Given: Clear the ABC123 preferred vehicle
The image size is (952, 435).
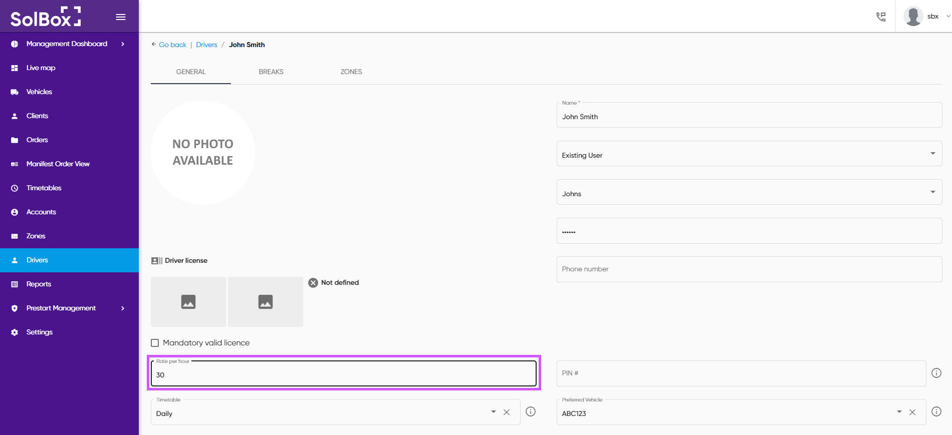Looking at the screenshot, I should [912, 412].
